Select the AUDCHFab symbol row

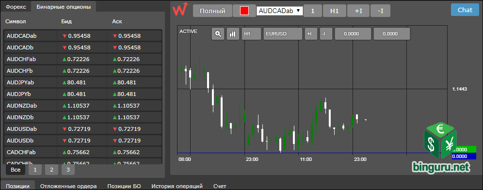[x=83, y=59]
